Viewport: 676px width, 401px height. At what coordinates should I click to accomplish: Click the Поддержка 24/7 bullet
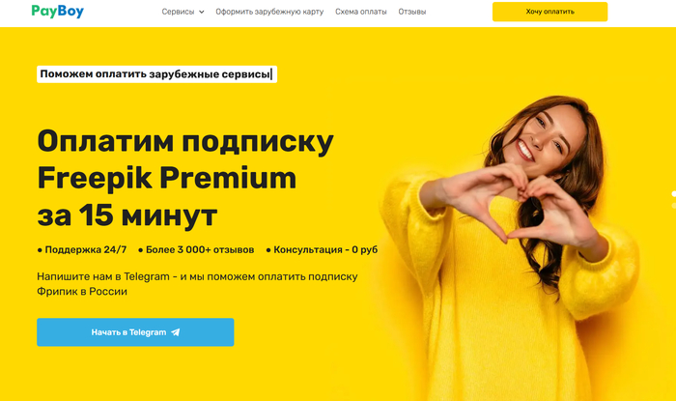[82, 249]
